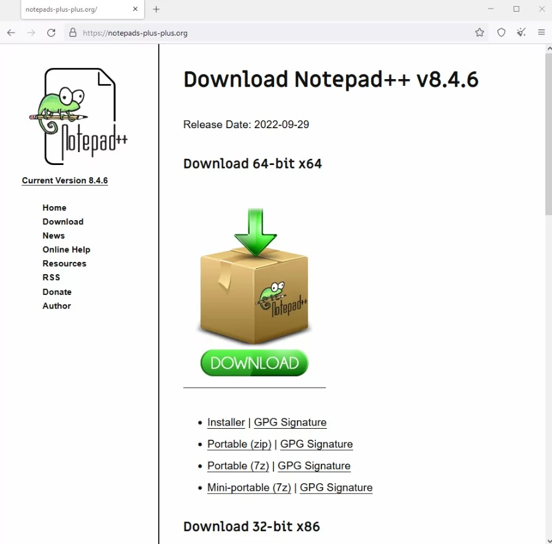Image resolution: width=552 pixels, height=544 pixels.
Task: Open GPG Signature next to Portable (zip)
Action: coord(316,444)
